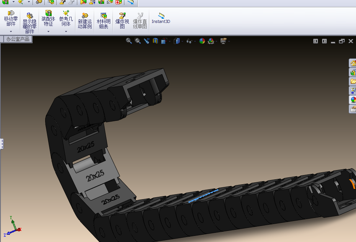The width and height of the screenshot is (356, 242).
Task: Click the Previous View icon
Action: coord(147,41)
